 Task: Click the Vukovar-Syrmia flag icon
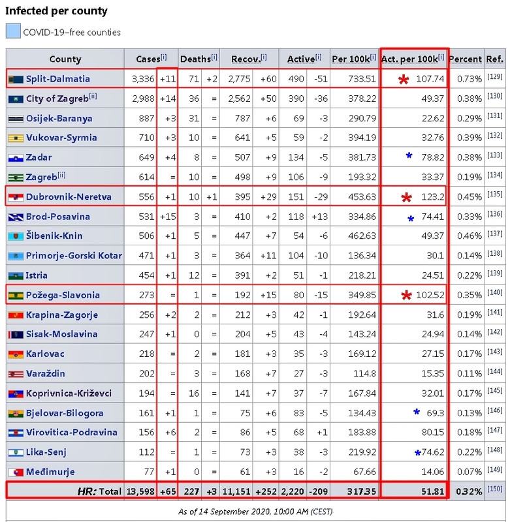click(16, 138)
